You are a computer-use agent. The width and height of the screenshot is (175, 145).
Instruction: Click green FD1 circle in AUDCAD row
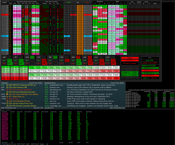pos(23,6)
